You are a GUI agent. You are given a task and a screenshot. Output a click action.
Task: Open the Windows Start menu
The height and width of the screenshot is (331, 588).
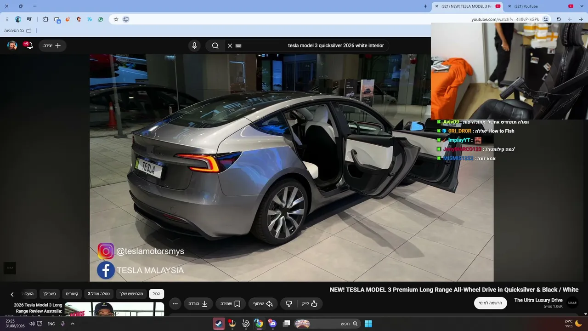click(x=368, y=324)
